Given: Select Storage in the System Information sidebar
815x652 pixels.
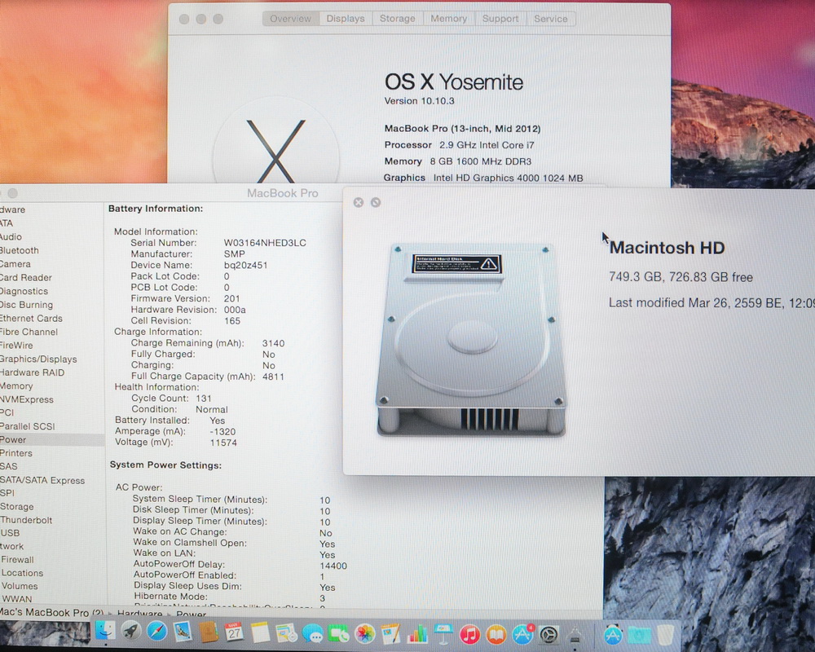Looking at the screenshot, I should point(17,506).
